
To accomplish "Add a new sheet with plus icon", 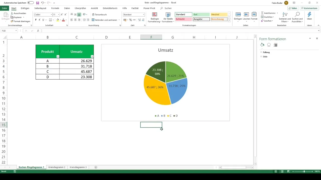I will tap(96, 167).
